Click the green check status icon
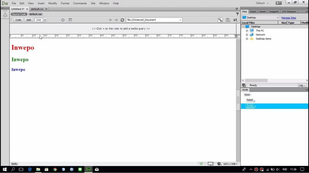This screenshot has width=309, height=173. (x=201, y=164)
